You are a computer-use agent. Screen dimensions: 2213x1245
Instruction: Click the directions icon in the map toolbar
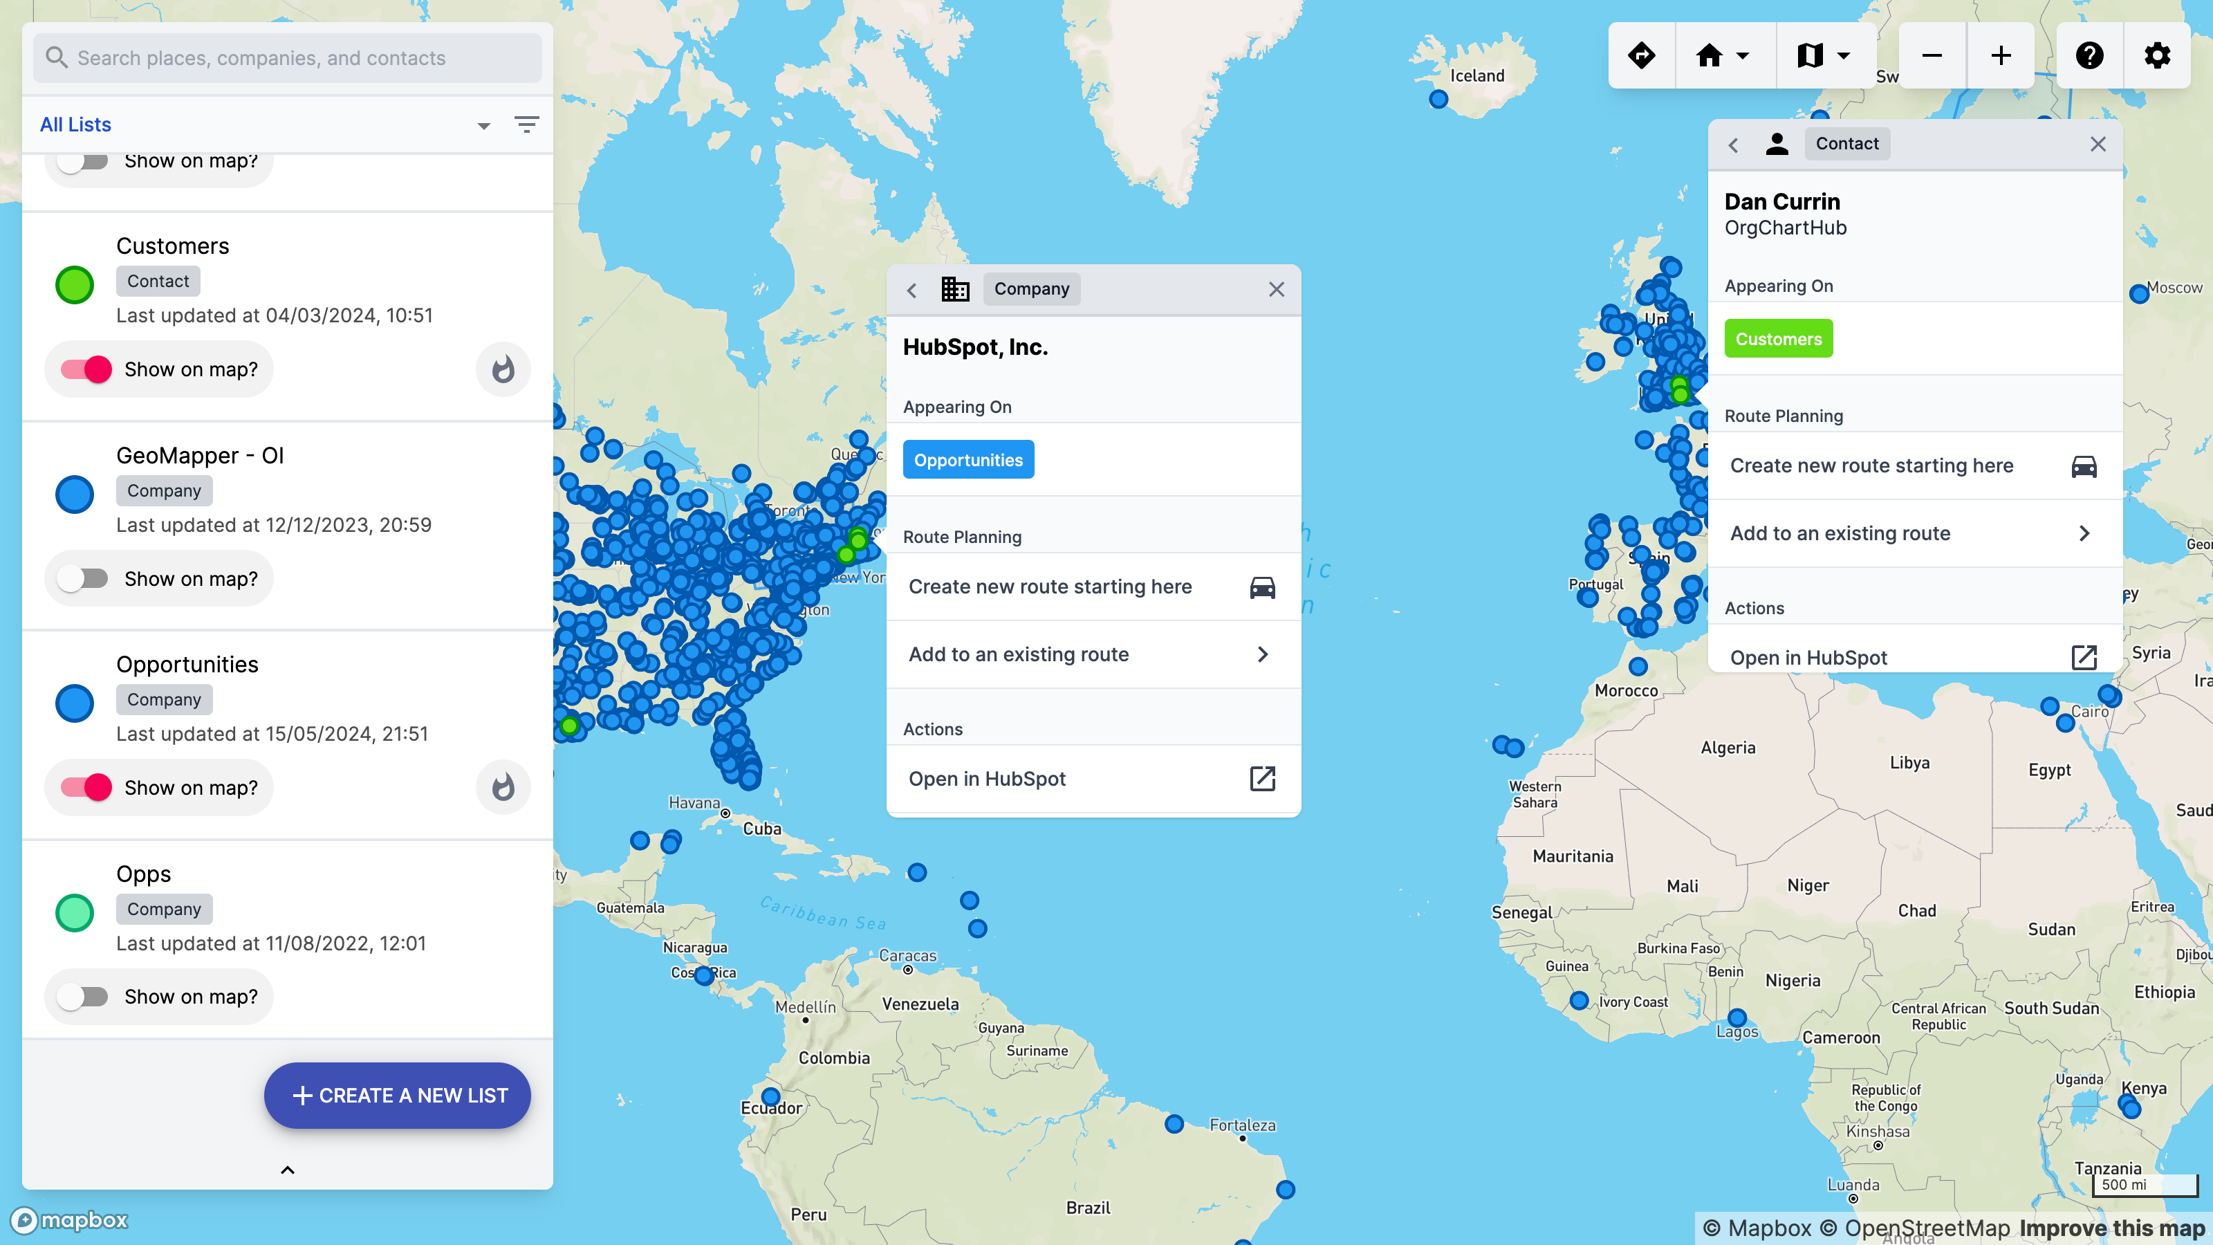[x=1642, y=55]
